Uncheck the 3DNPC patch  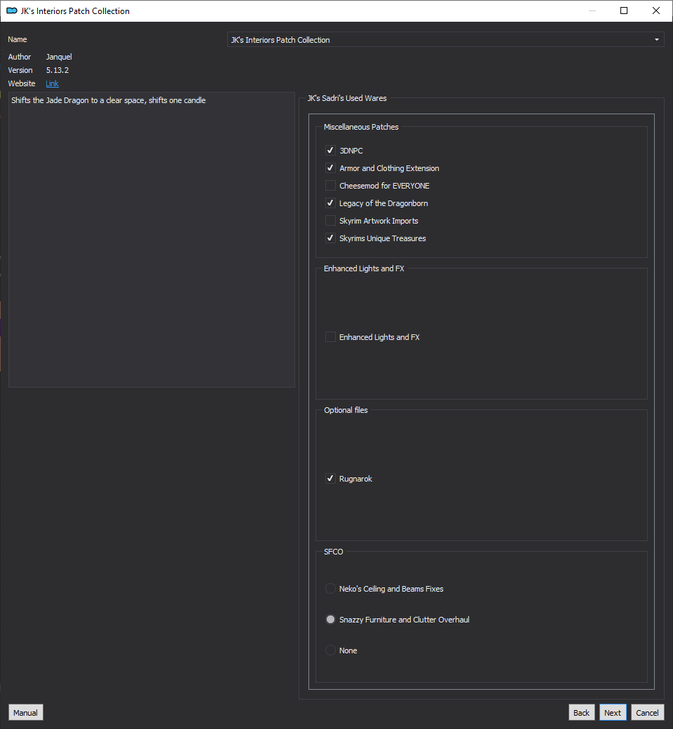click(330, 150)
